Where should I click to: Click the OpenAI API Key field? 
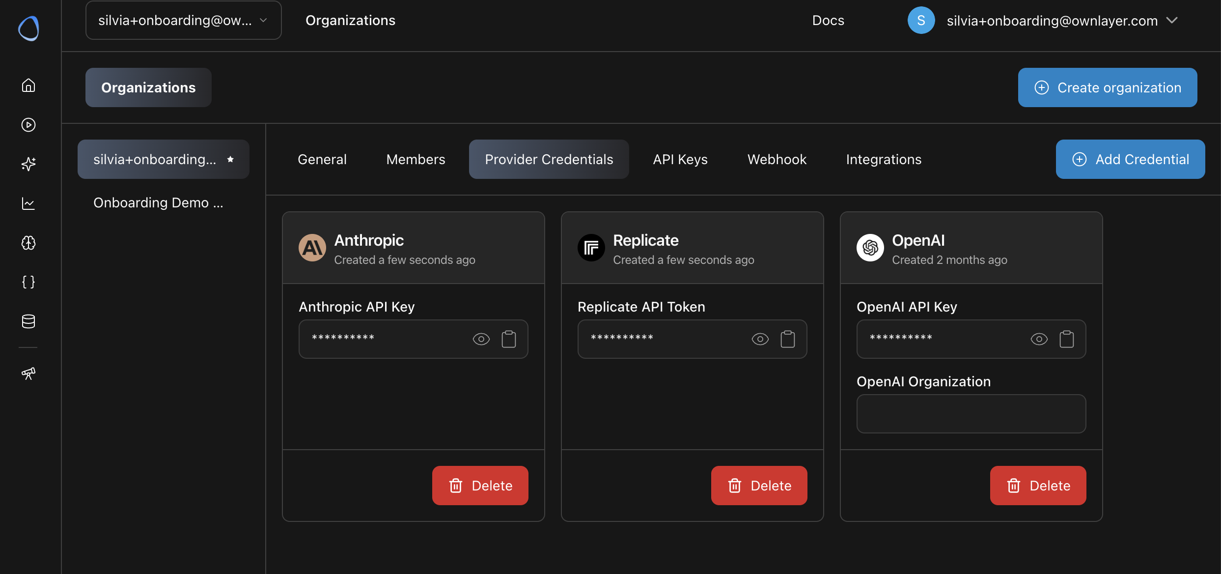[971, 339]
